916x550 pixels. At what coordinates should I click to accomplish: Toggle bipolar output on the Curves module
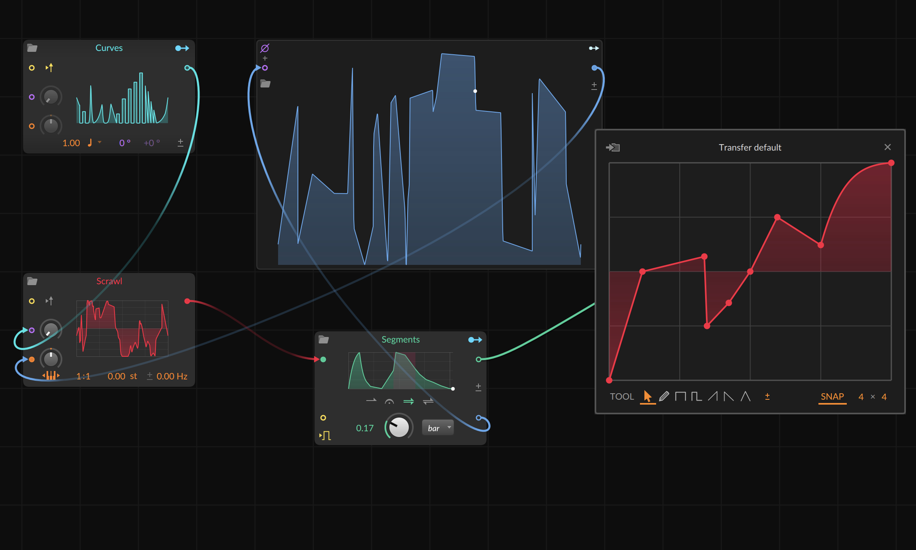click(x=180, y=143)
